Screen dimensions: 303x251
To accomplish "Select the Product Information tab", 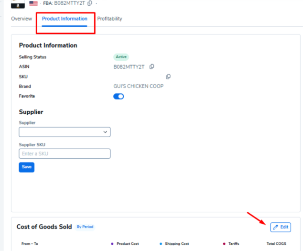I will 65,19.
